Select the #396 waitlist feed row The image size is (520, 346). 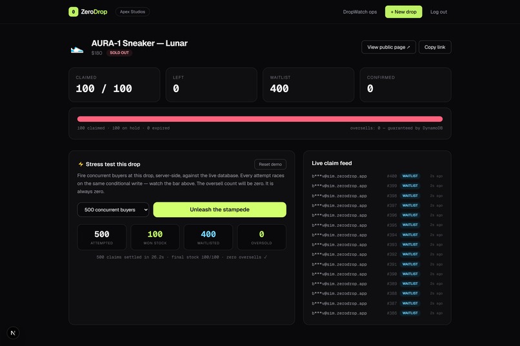(377, 215)
